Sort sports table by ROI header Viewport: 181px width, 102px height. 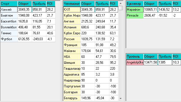tap(51, 4)
